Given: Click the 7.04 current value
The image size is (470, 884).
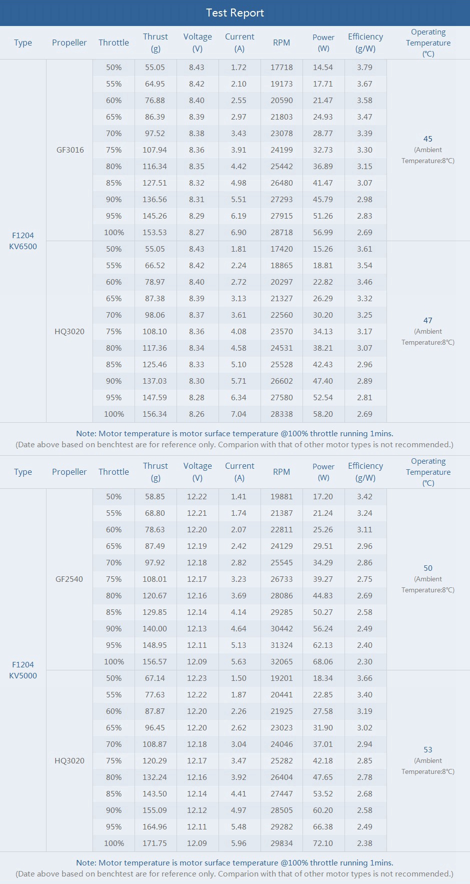Looking at the screenshot, I should (x=239, y=414).
